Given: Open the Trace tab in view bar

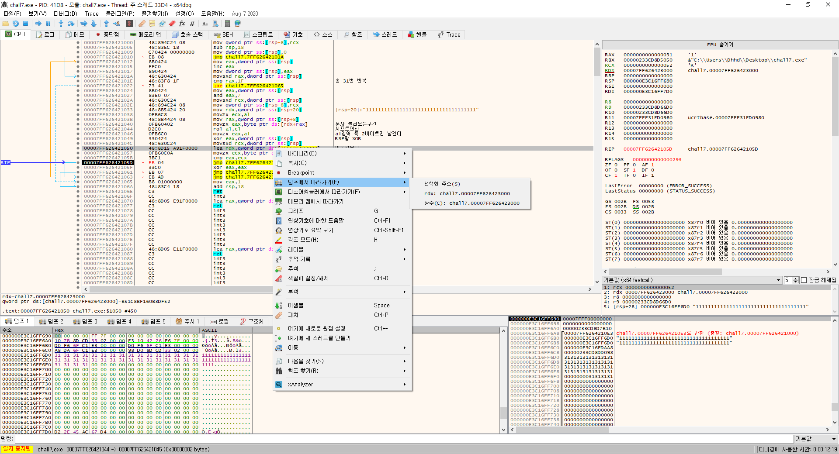Looking at the screenshot, I should coord(449,34).
